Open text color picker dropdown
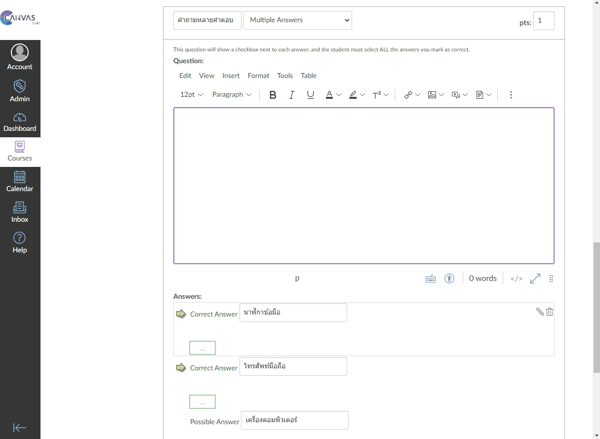The width and height of the screenshot is (600, 439). click(339, 95)
